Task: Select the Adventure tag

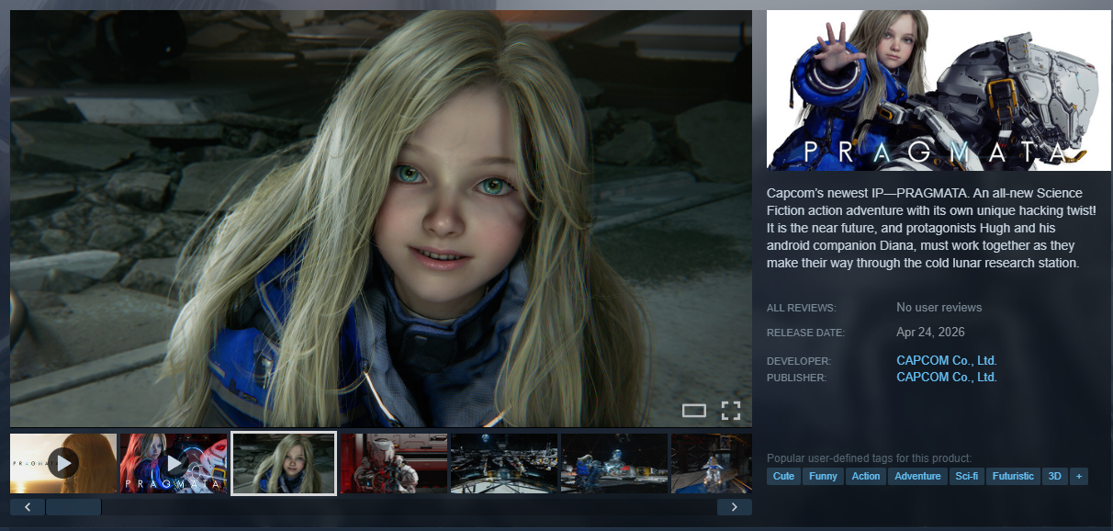Action: point(918,476)
